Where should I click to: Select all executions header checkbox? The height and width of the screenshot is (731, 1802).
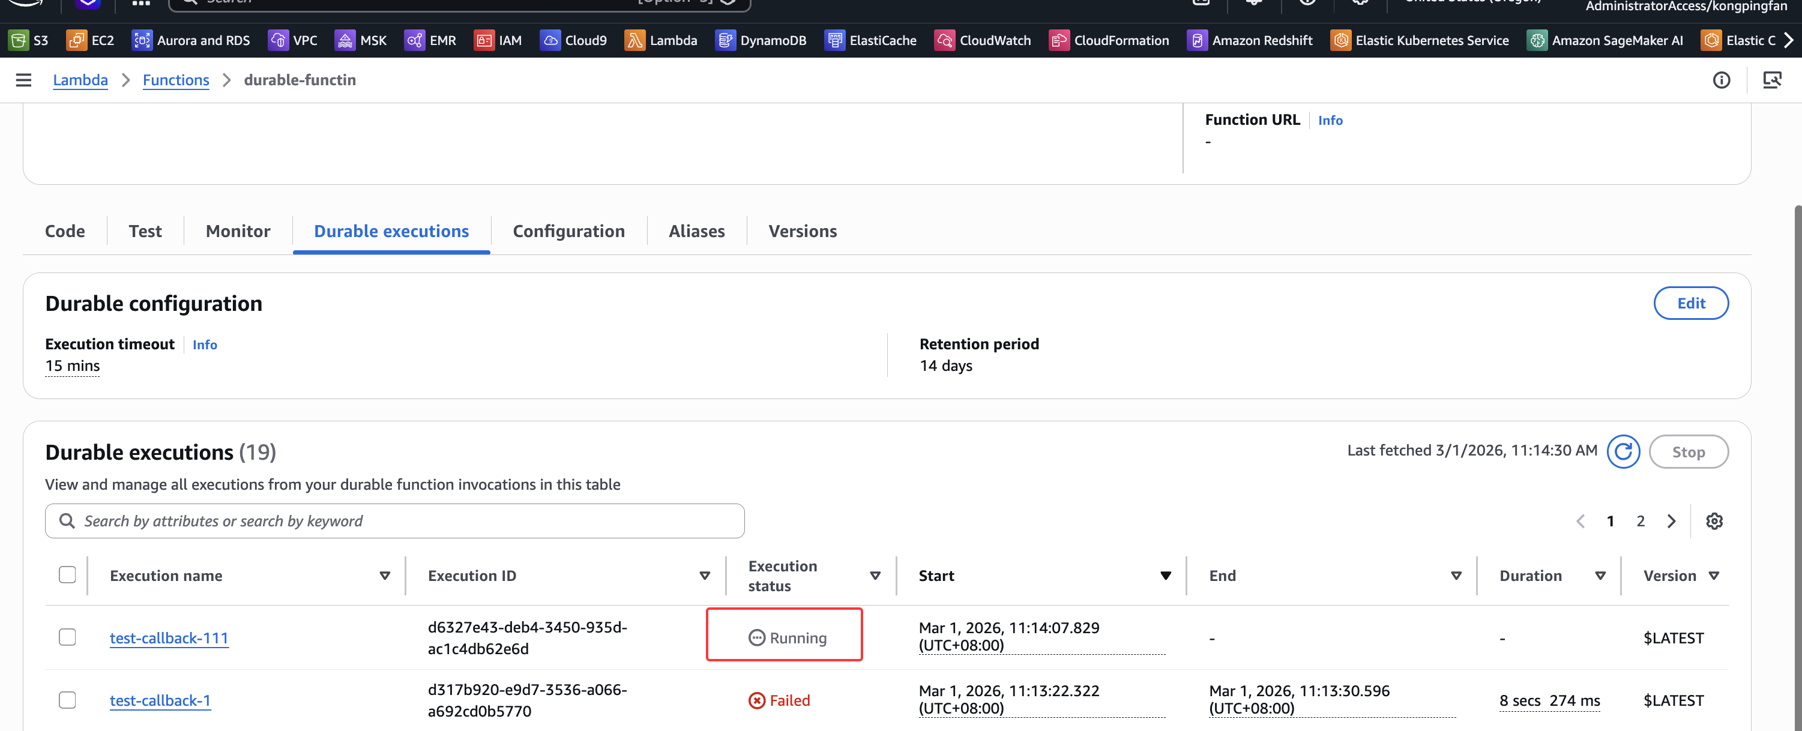tap(67, 575)
